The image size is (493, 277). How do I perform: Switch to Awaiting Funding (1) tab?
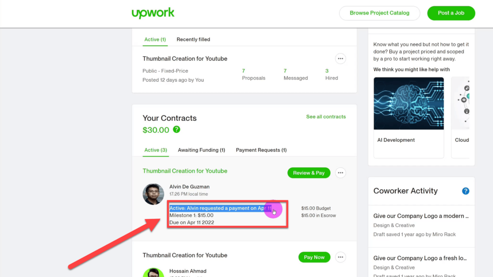point(202,150)
